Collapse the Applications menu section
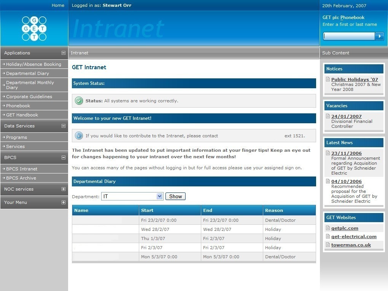 pyautogui.click(x=64, y=53)
